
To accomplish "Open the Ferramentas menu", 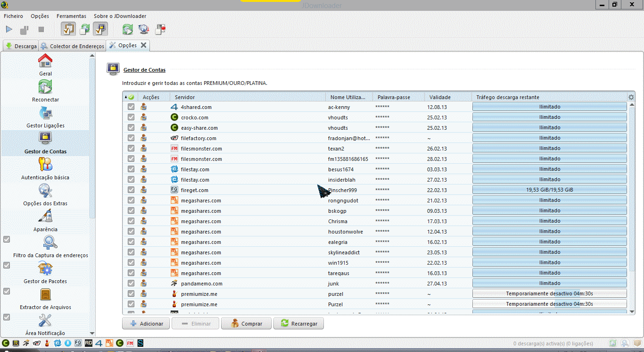I will pyautogui.click(x=71, y=16).
